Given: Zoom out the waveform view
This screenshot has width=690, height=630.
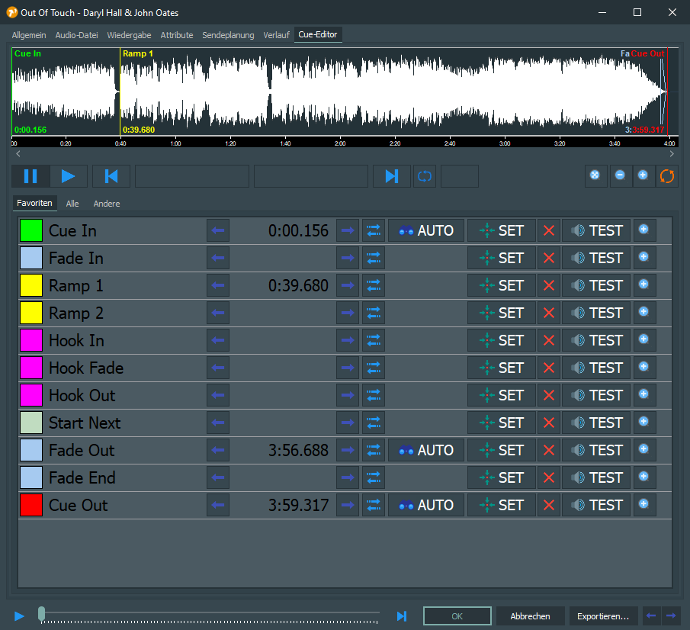Looking at the screenshot, I should [620, 175].
